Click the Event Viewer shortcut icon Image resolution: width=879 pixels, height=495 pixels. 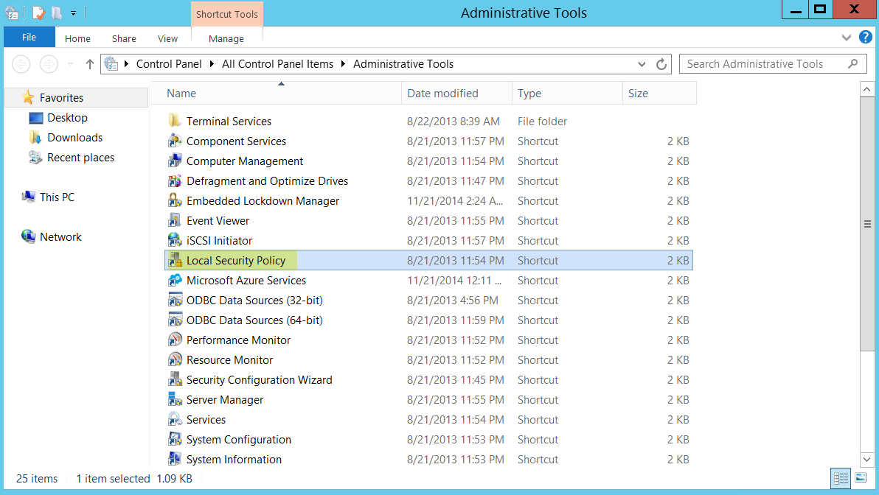175,221
